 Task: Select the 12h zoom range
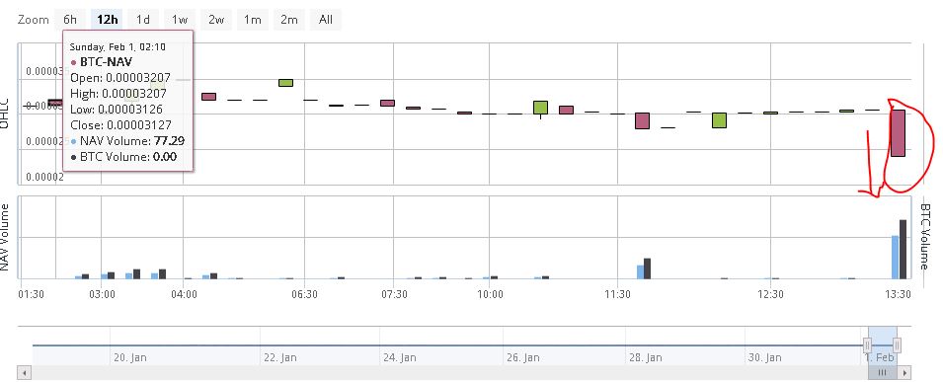click(107, 20)
